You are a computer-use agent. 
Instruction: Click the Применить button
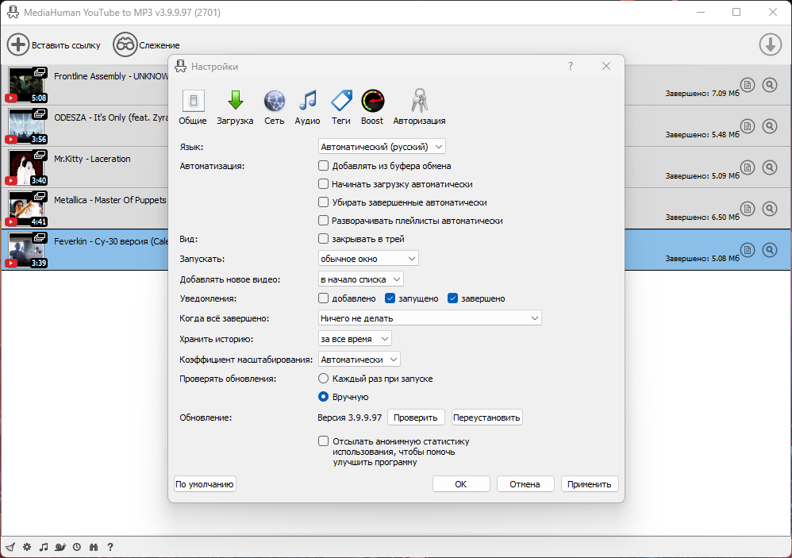(x=590, y=483)
